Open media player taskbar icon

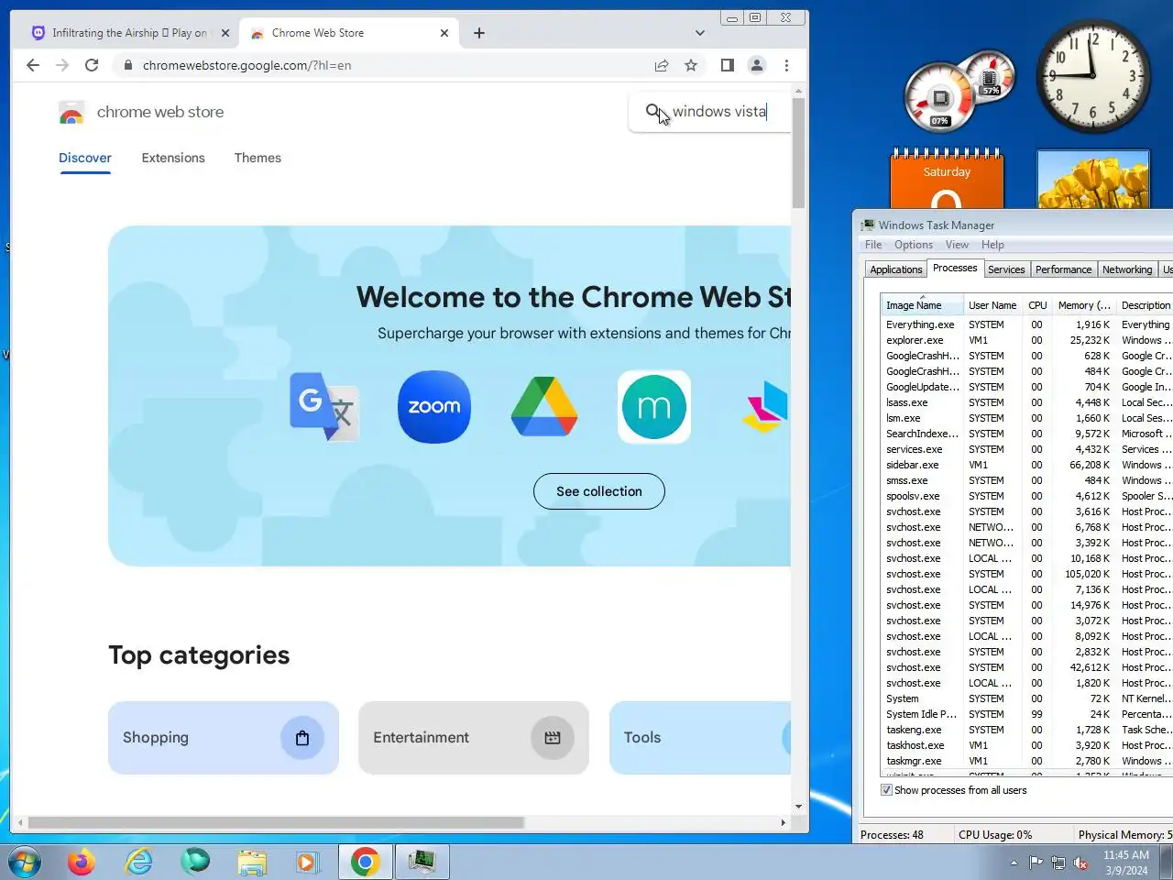click(x=308, y=863)
